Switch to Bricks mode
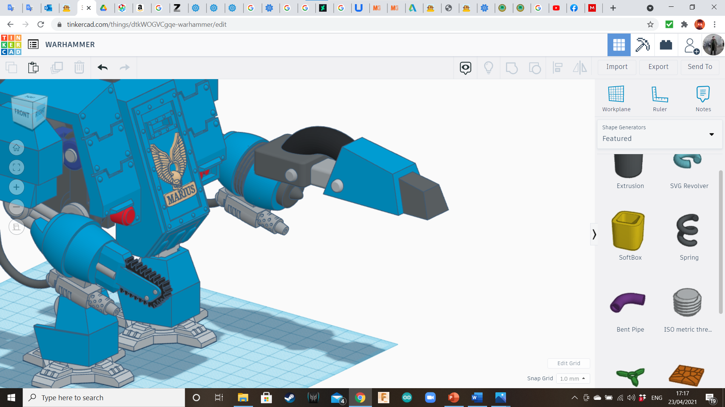Screen dimensions: 725x407 pyautogui.click(x=666, y=45)
